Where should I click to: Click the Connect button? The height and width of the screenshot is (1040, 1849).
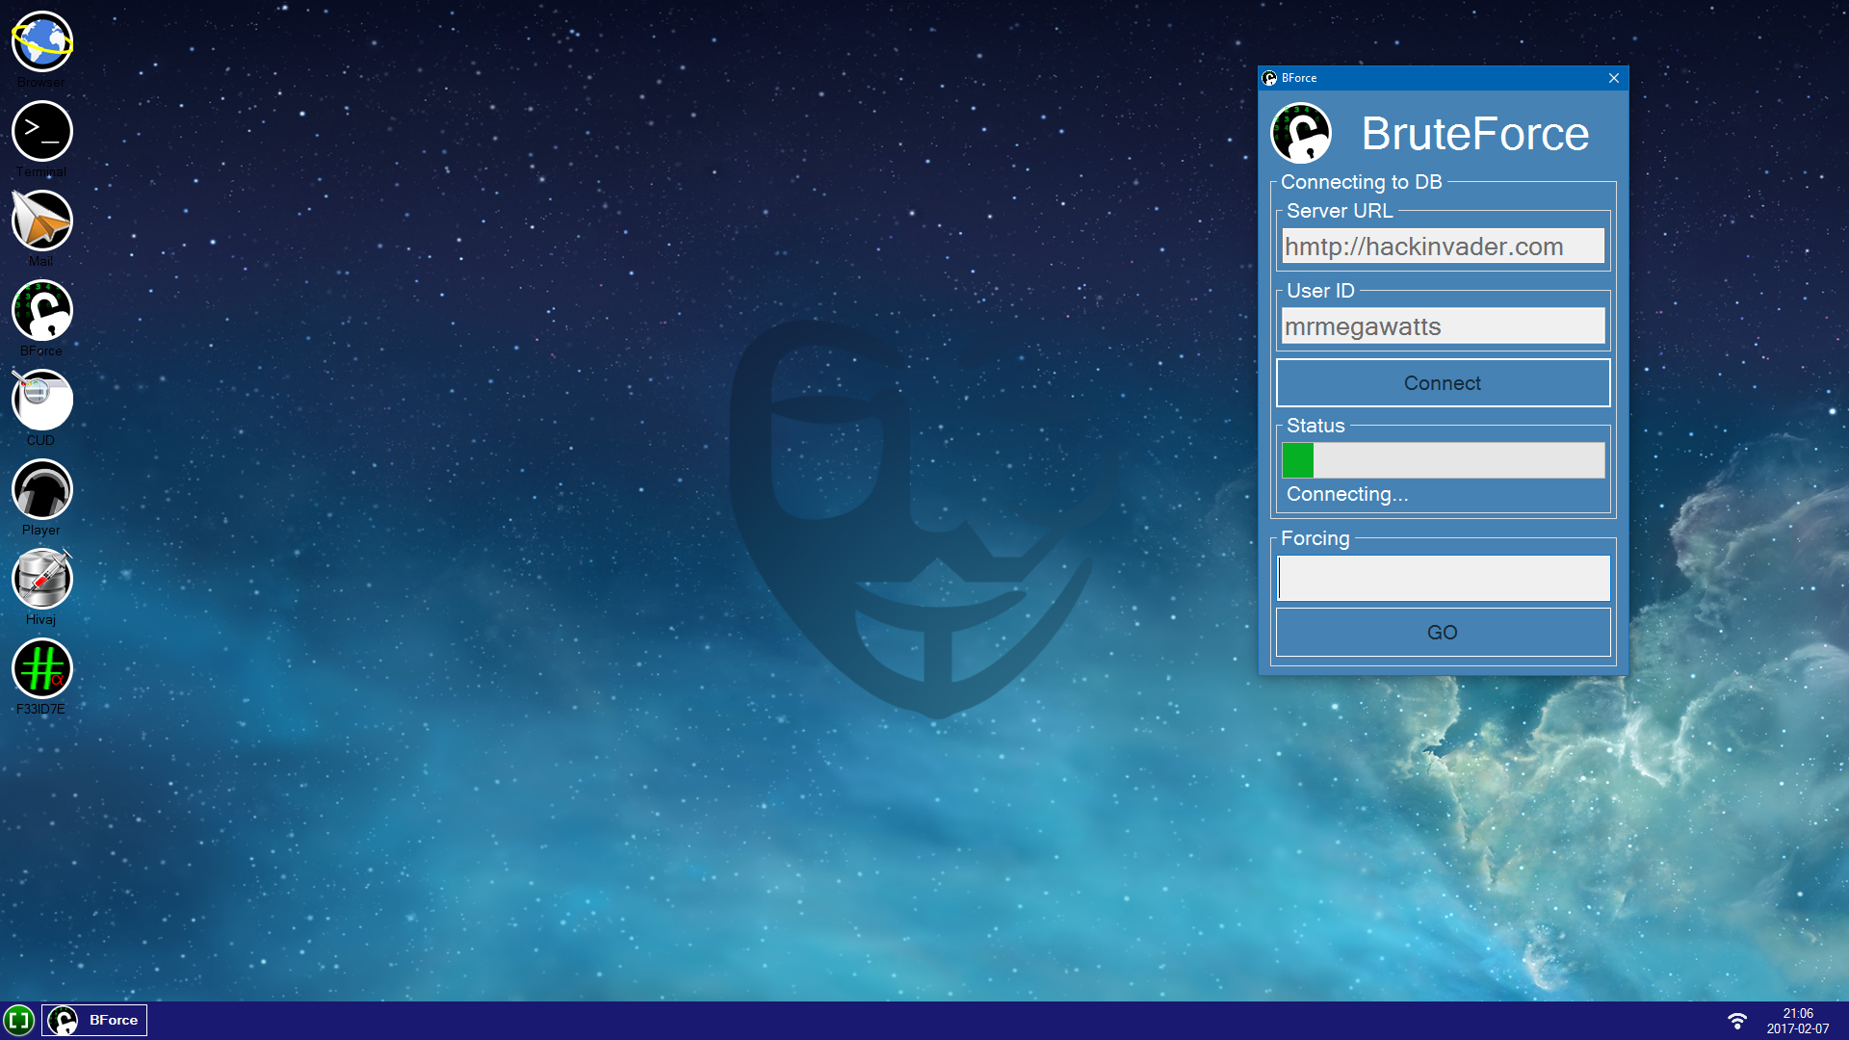(x=1443, y=382)
